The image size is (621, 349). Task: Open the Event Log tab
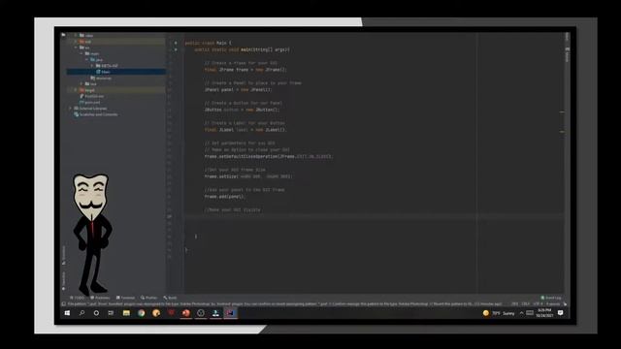pos(551,298)
